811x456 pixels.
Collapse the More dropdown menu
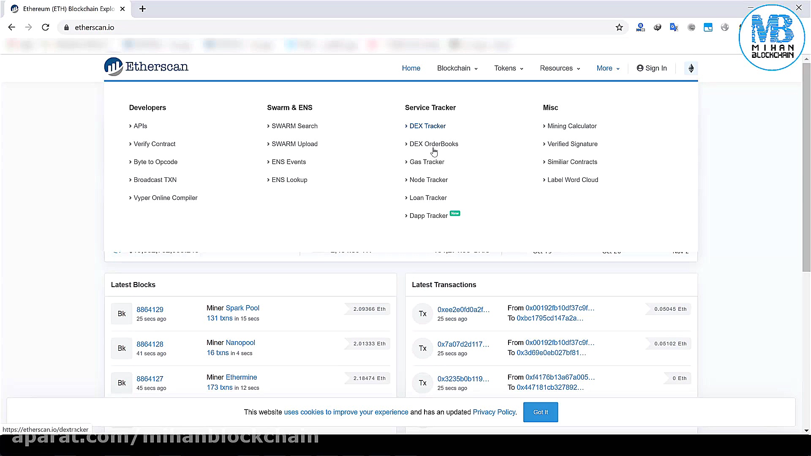point(608,68)
